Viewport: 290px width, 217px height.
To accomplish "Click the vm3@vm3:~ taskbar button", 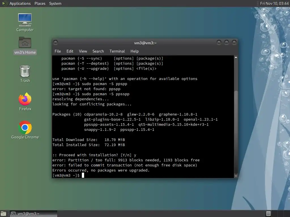I will [x=33, y=214].
